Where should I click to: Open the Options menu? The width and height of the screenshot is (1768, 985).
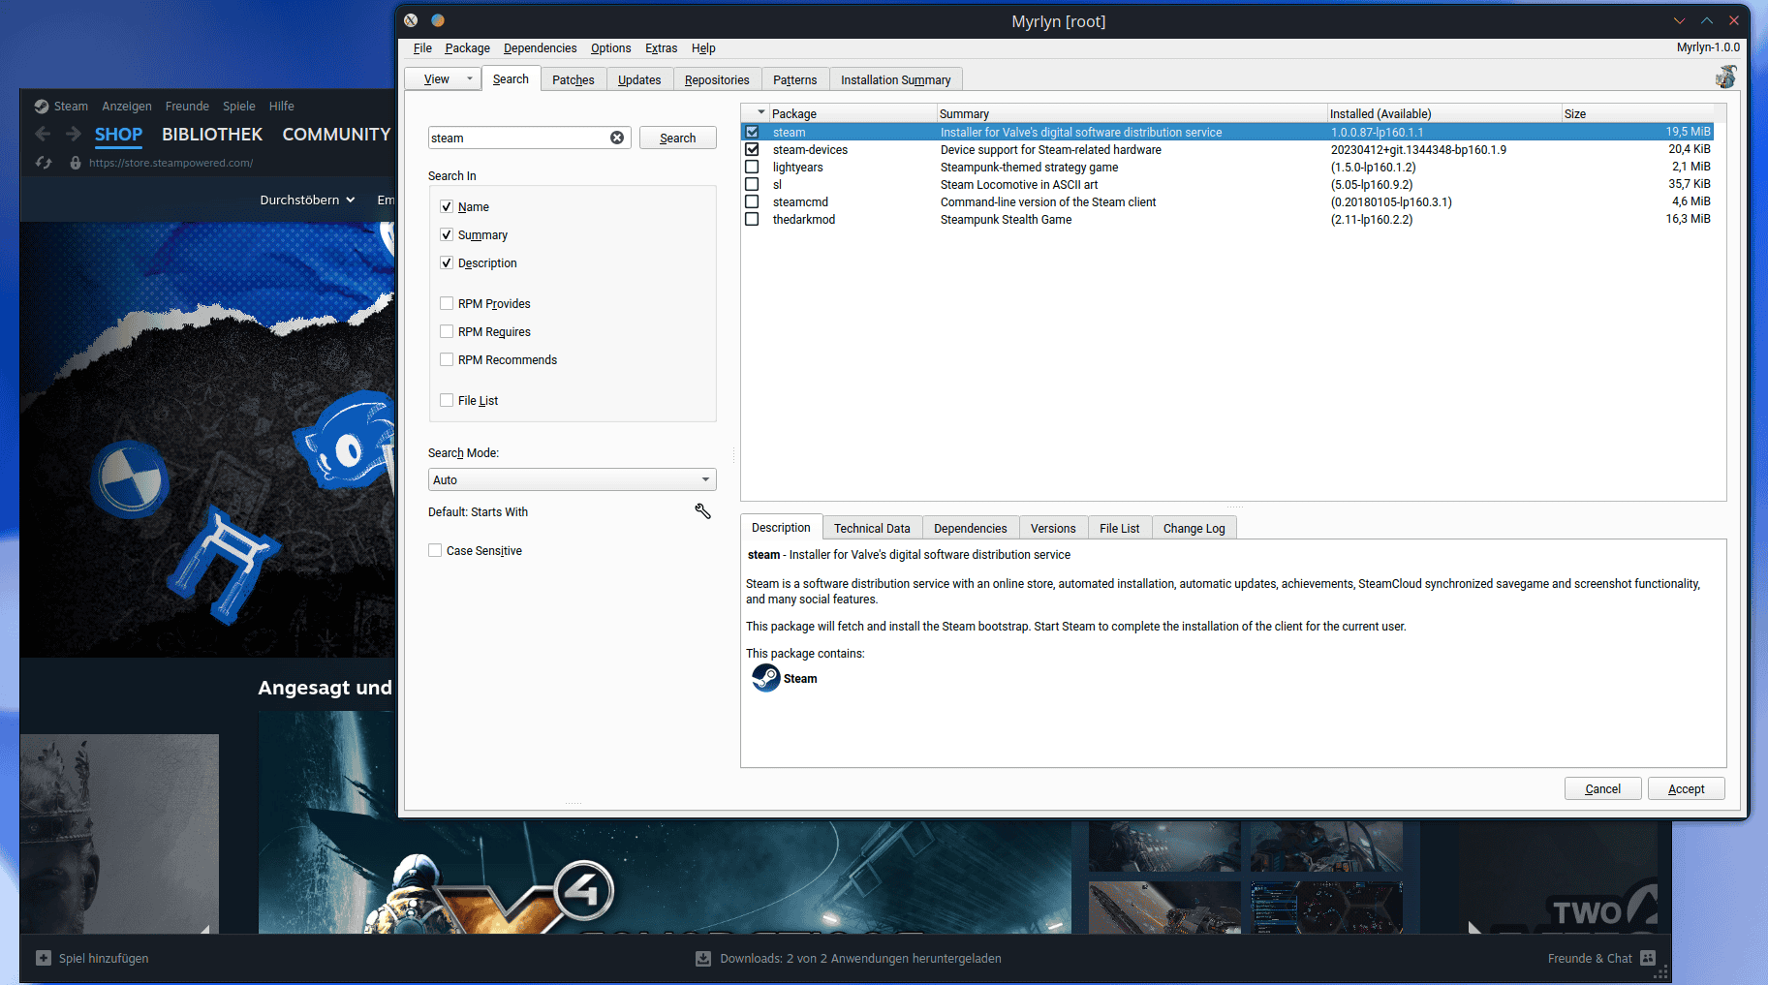pyautogui.click(x=610, y=48)
